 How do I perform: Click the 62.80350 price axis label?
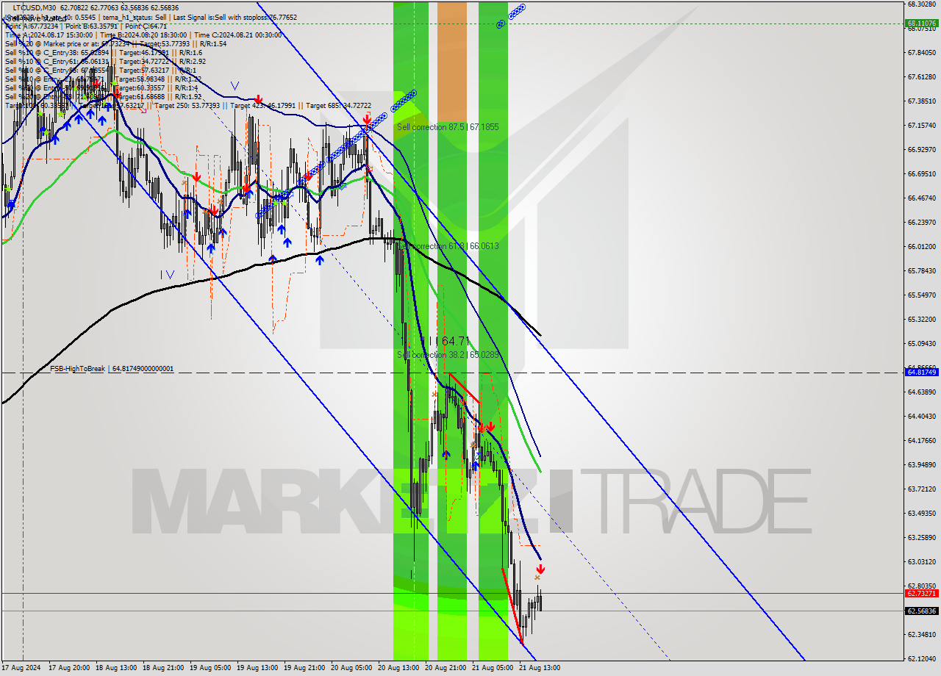tap(921, 586)
